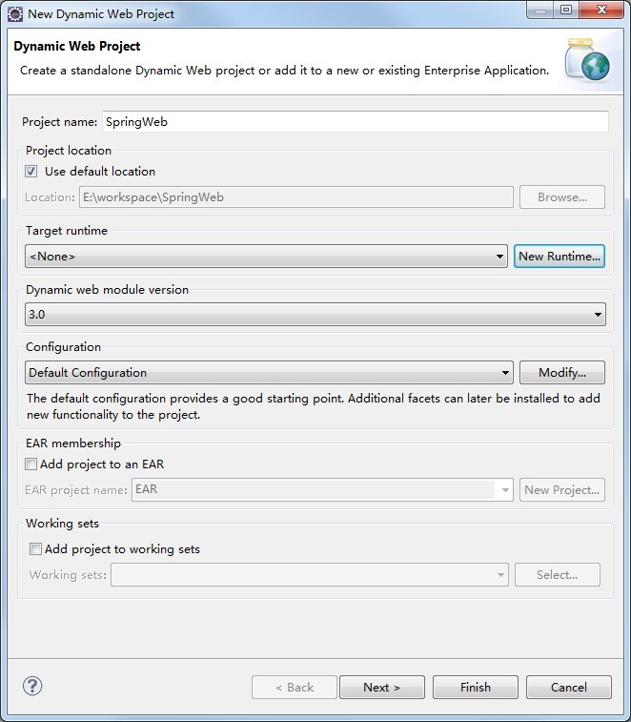Minimize the dialog window
The image size is (631, 722).
pos(540,10)
